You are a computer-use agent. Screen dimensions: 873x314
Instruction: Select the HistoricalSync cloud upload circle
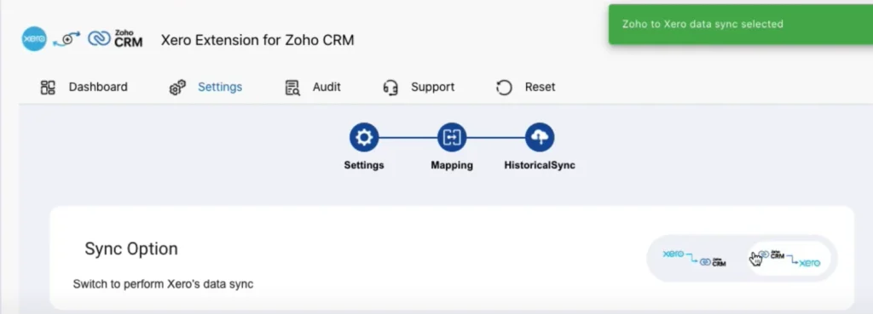(x=540, y=137)
